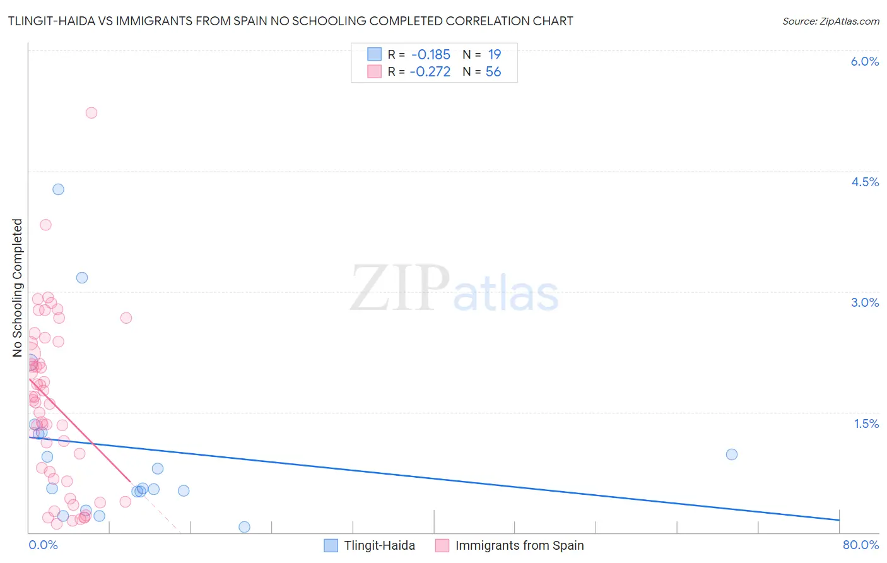Select the Tlingit-Haida legend label
The image size is (887, 563).
click(379, 545)
